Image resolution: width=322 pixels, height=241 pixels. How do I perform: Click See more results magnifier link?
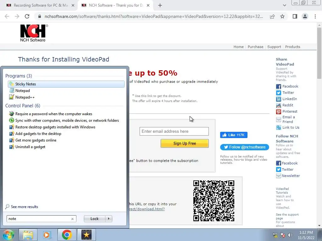[x=22, y=207]
